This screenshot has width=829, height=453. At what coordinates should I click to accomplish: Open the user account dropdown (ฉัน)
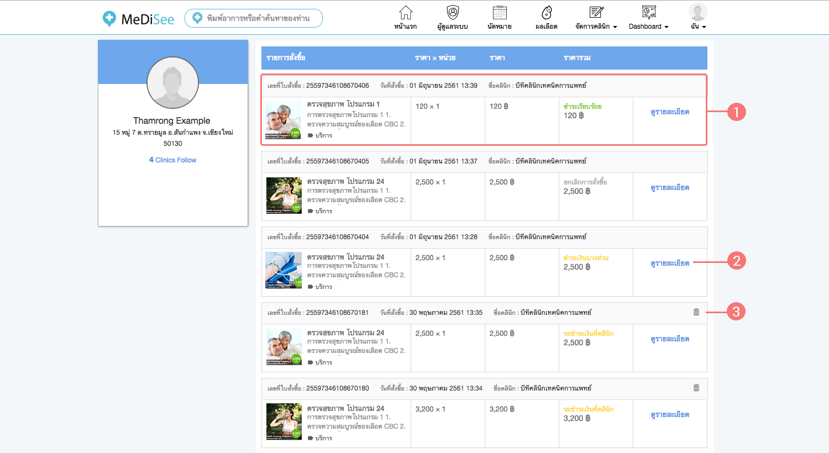(x=697, y=18)
